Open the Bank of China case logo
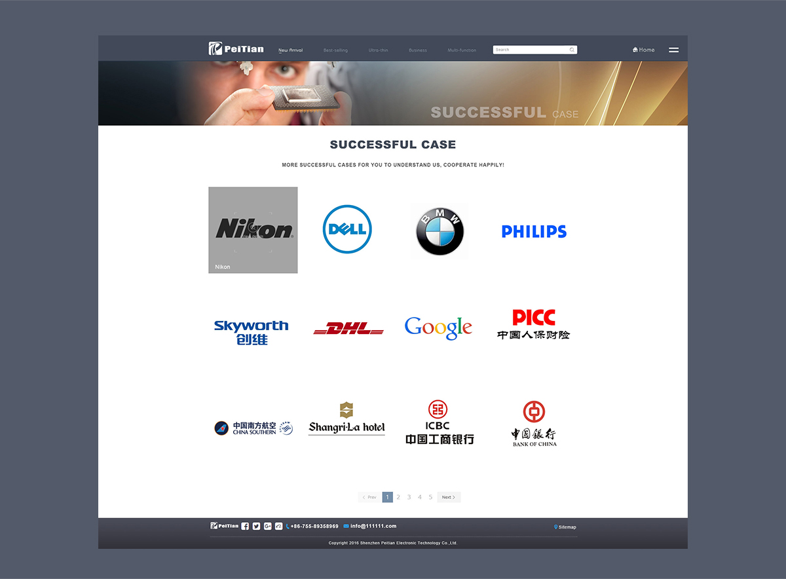 (x=534, y=424)
